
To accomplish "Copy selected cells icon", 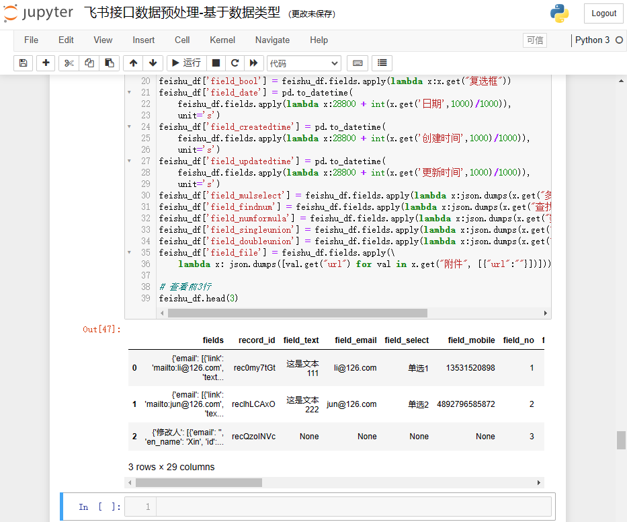I will point(89,63).
